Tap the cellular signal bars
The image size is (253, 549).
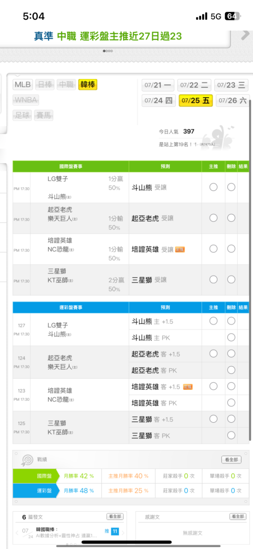coord(202,16)
